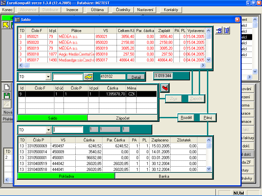262x196 pixels.
Task: Click the yellow car search icon
Action: [88, 77]
